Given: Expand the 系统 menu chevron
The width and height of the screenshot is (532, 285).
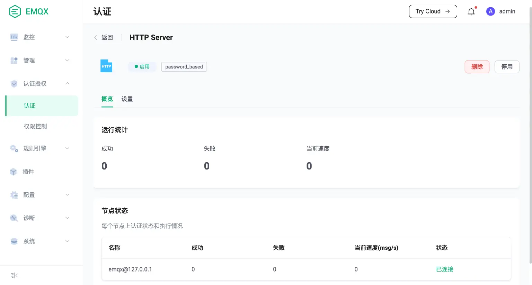Looking at the screenshot, I should 67,241.
